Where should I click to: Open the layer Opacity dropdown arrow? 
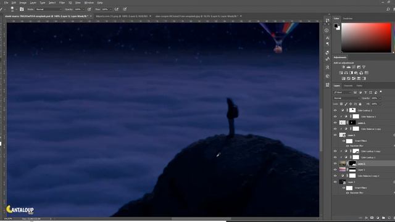point(380,98)
